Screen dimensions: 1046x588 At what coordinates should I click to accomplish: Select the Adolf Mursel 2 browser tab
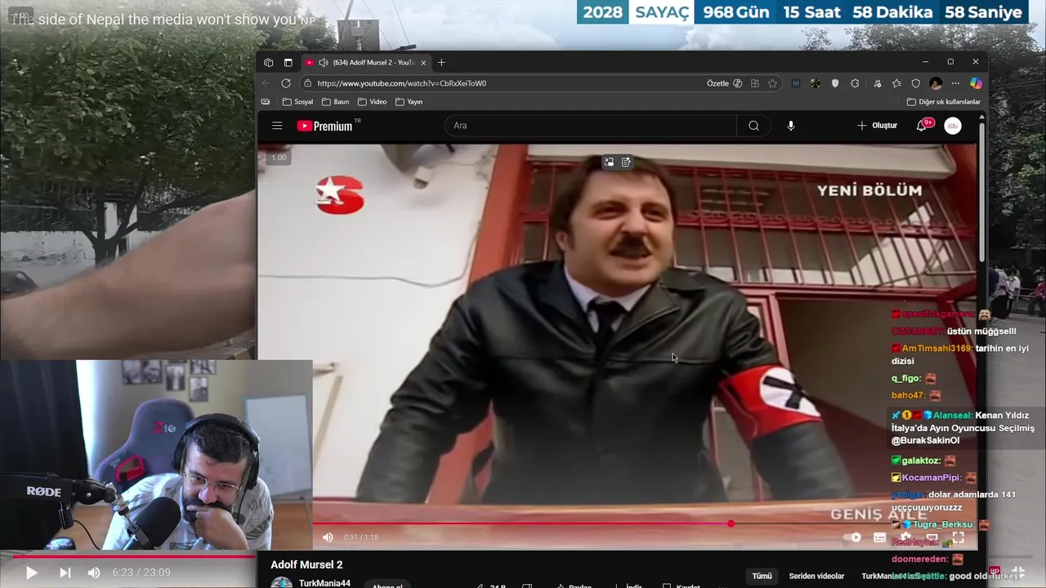pos(365,62)
